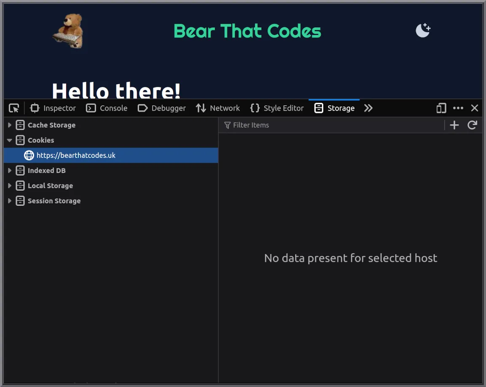The width and height of the screenshot is (486, 387).
Task: Open the hidden panels double-chevron menu
Action: click(368, 108)
